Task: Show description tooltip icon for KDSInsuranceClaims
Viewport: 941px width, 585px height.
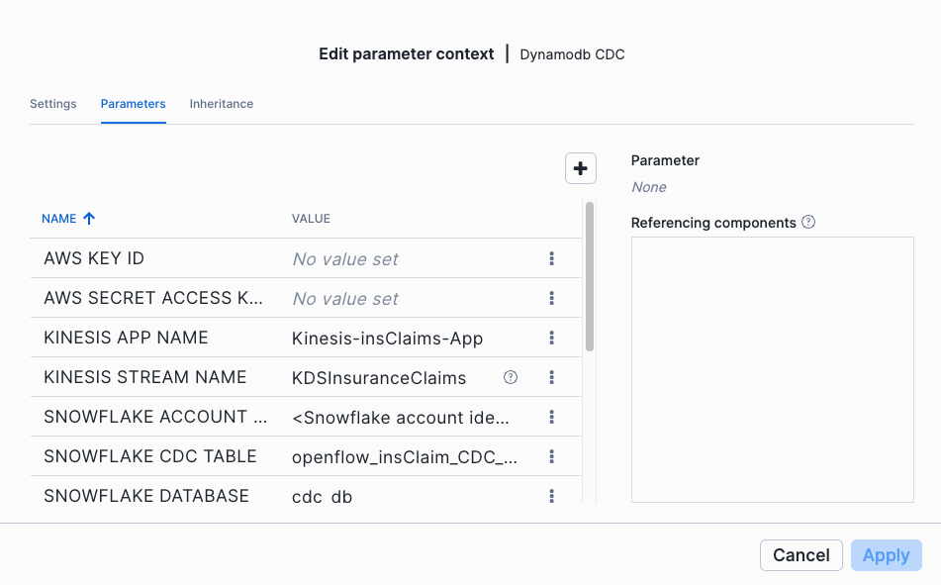Action: point(511,377)
